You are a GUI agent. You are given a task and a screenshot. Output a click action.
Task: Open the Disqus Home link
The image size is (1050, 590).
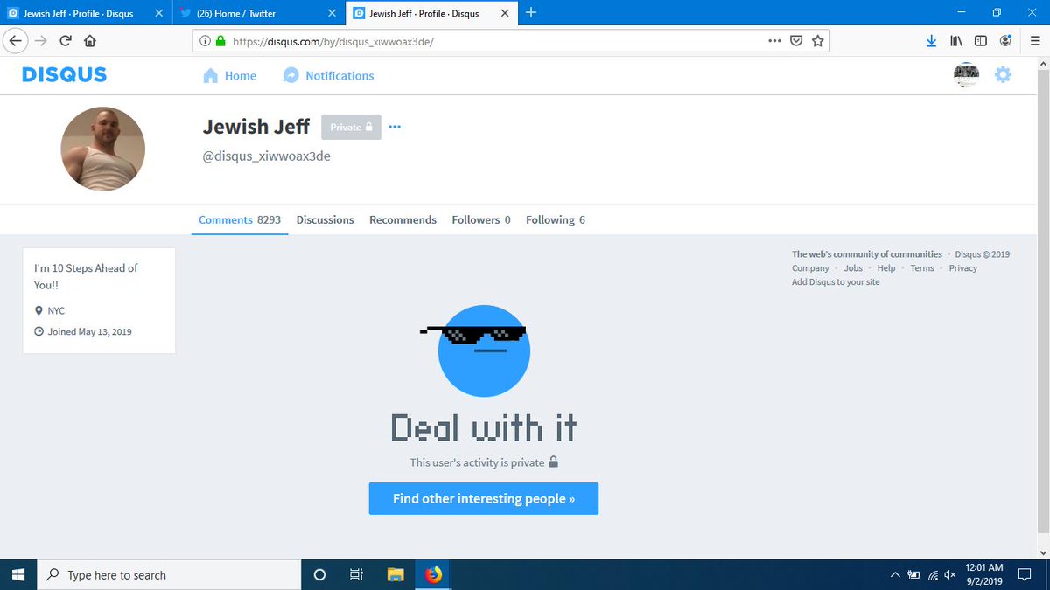(x=229, y=76)
